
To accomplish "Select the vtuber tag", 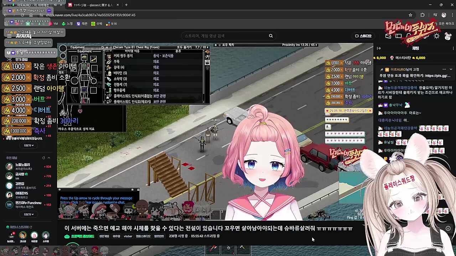I will pyautogui.click(x=128, y=236).
